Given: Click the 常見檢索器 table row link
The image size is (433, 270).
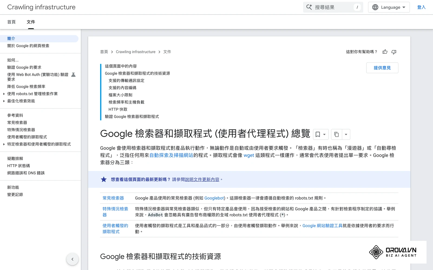Looking at the screenshot, I should point(113,198).
